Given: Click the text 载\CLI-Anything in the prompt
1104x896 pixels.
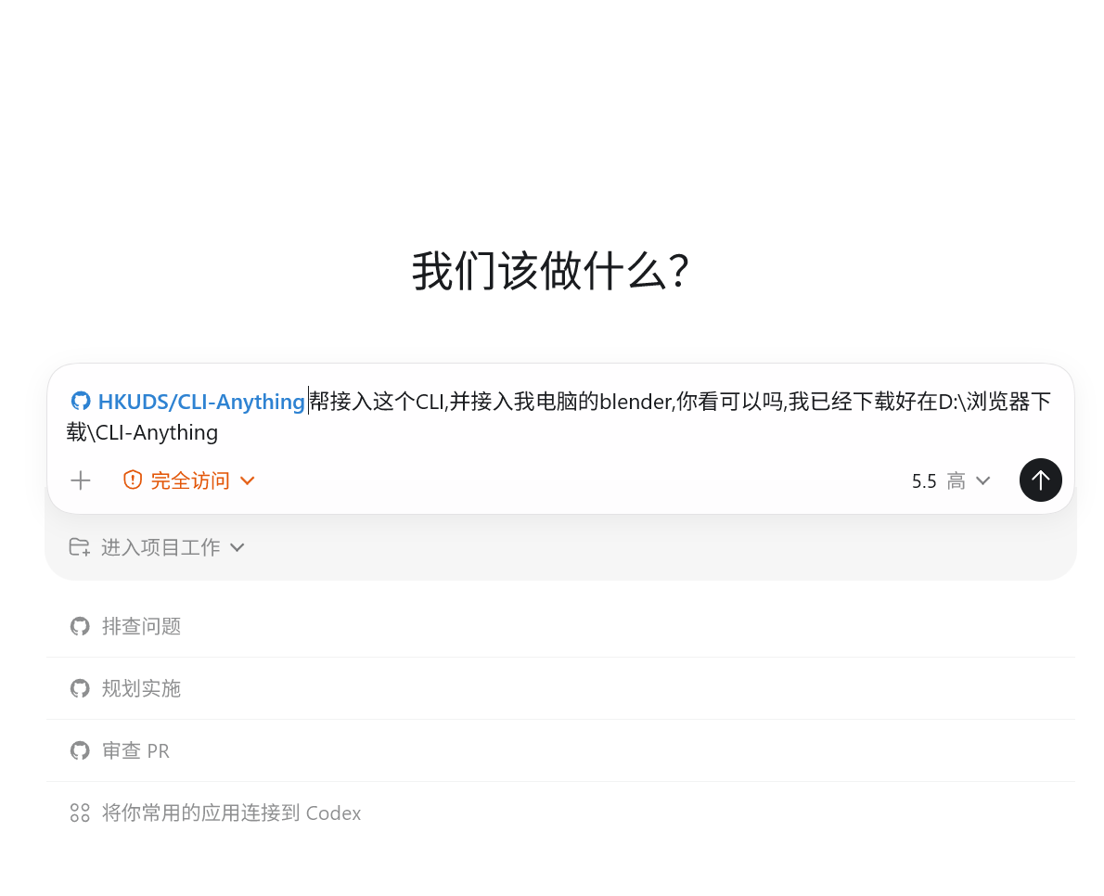Looking at the screenshot, I should (x=142, y=432).
